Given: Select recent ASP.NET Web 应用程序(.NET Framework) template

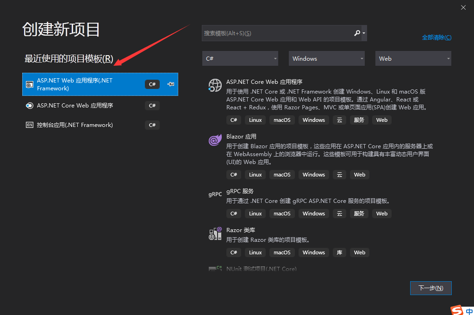Looking at the screenshot, I should [x=100, y=84].
